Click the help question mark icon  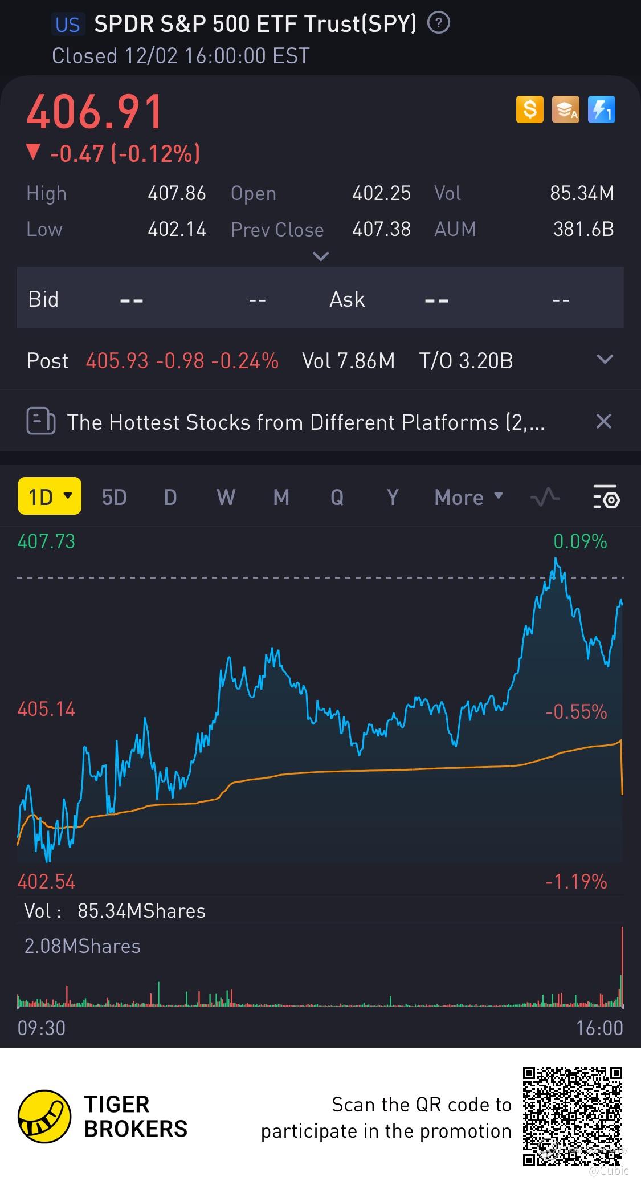(438, 23)
